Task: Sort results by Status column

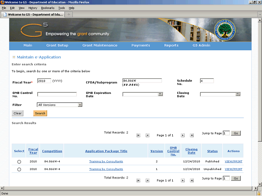Action: [x=212, y=151]
